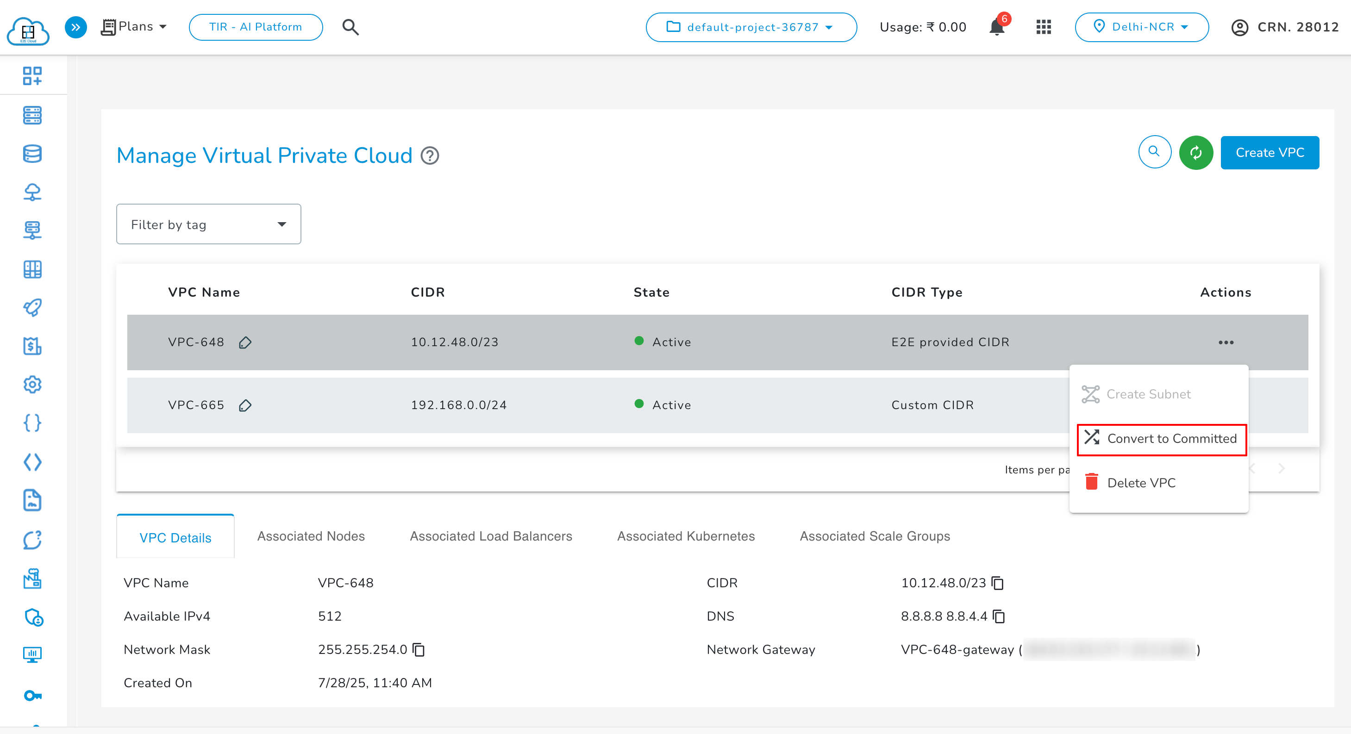Open the apps grid icon
This screenshot has height=734, width=1351.
click(x=1043, y=27)
